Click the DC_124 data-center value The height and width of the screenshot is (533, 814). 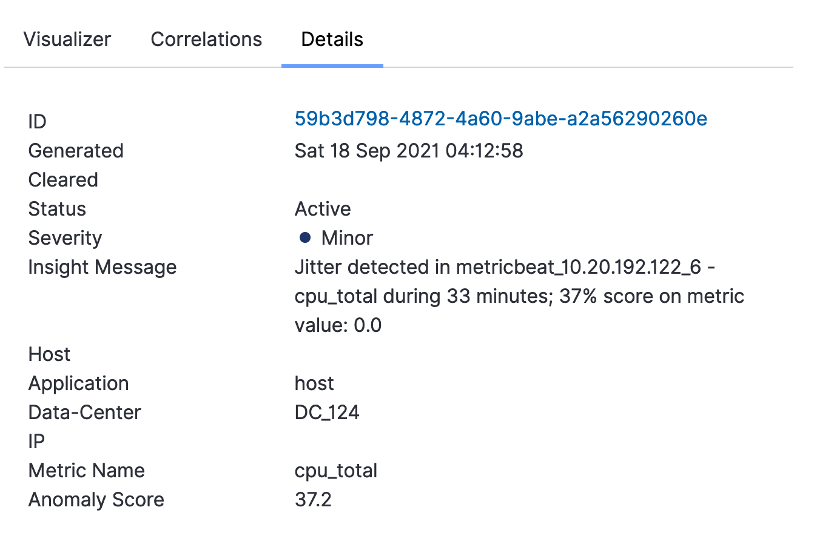[327, 412]
